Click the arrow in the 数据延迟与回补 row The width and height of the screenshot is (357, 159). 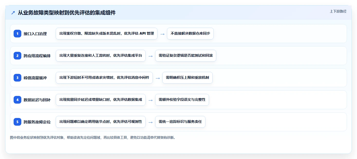pyautogui.click(x=151, y=100)
